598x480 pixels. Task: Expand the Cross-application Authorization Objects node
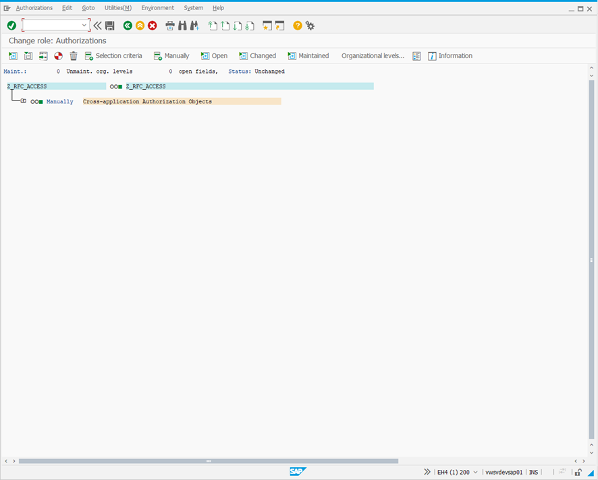23,101
